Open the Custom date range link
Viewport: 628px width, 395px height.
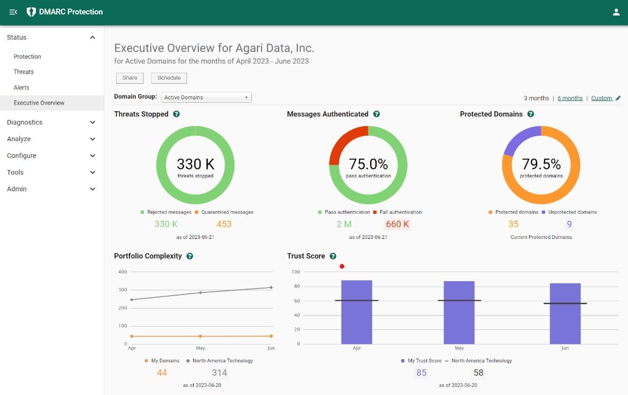pos(602,98)
